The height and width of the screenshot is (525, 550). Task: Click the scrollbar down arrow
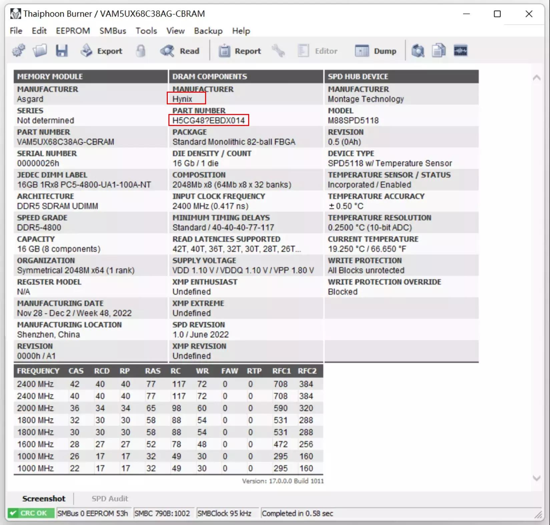[536, 478]
